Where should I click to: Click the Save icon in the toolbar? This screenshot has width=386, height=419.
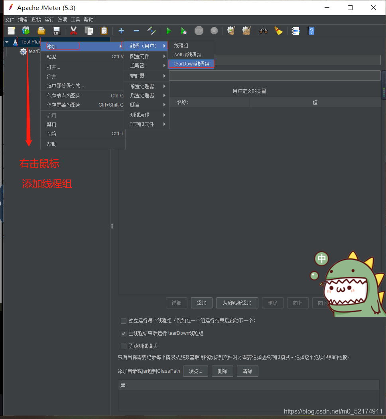pyautogui.click(x=57, y=31)
